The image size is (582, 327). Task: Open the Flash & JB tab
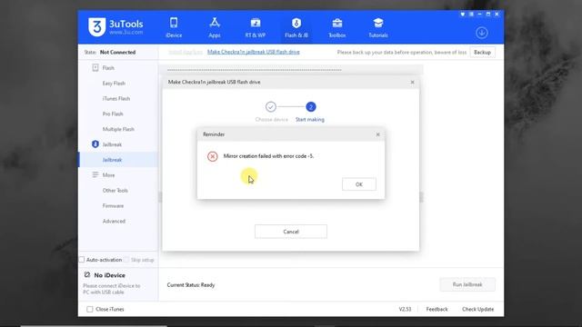click(x=296, y=28)
